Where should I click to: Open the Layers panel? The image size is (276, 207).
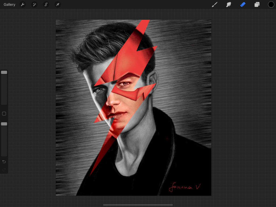pyautogui.click(x=257, y=5)
